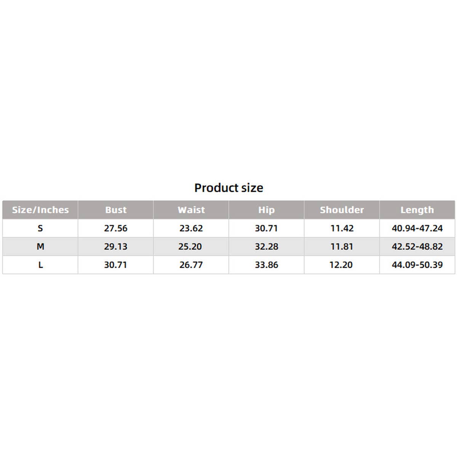
Task: Select the length range 42.52-48.82
Action: pos(417,246)
